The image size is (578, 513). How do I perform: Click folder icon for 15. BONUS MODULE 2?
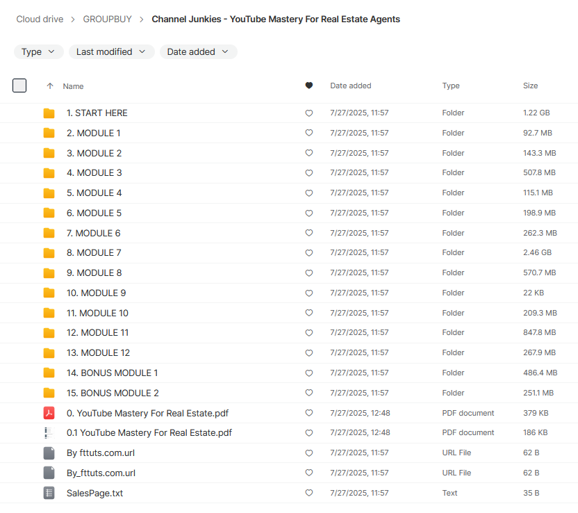pos(49,393)
